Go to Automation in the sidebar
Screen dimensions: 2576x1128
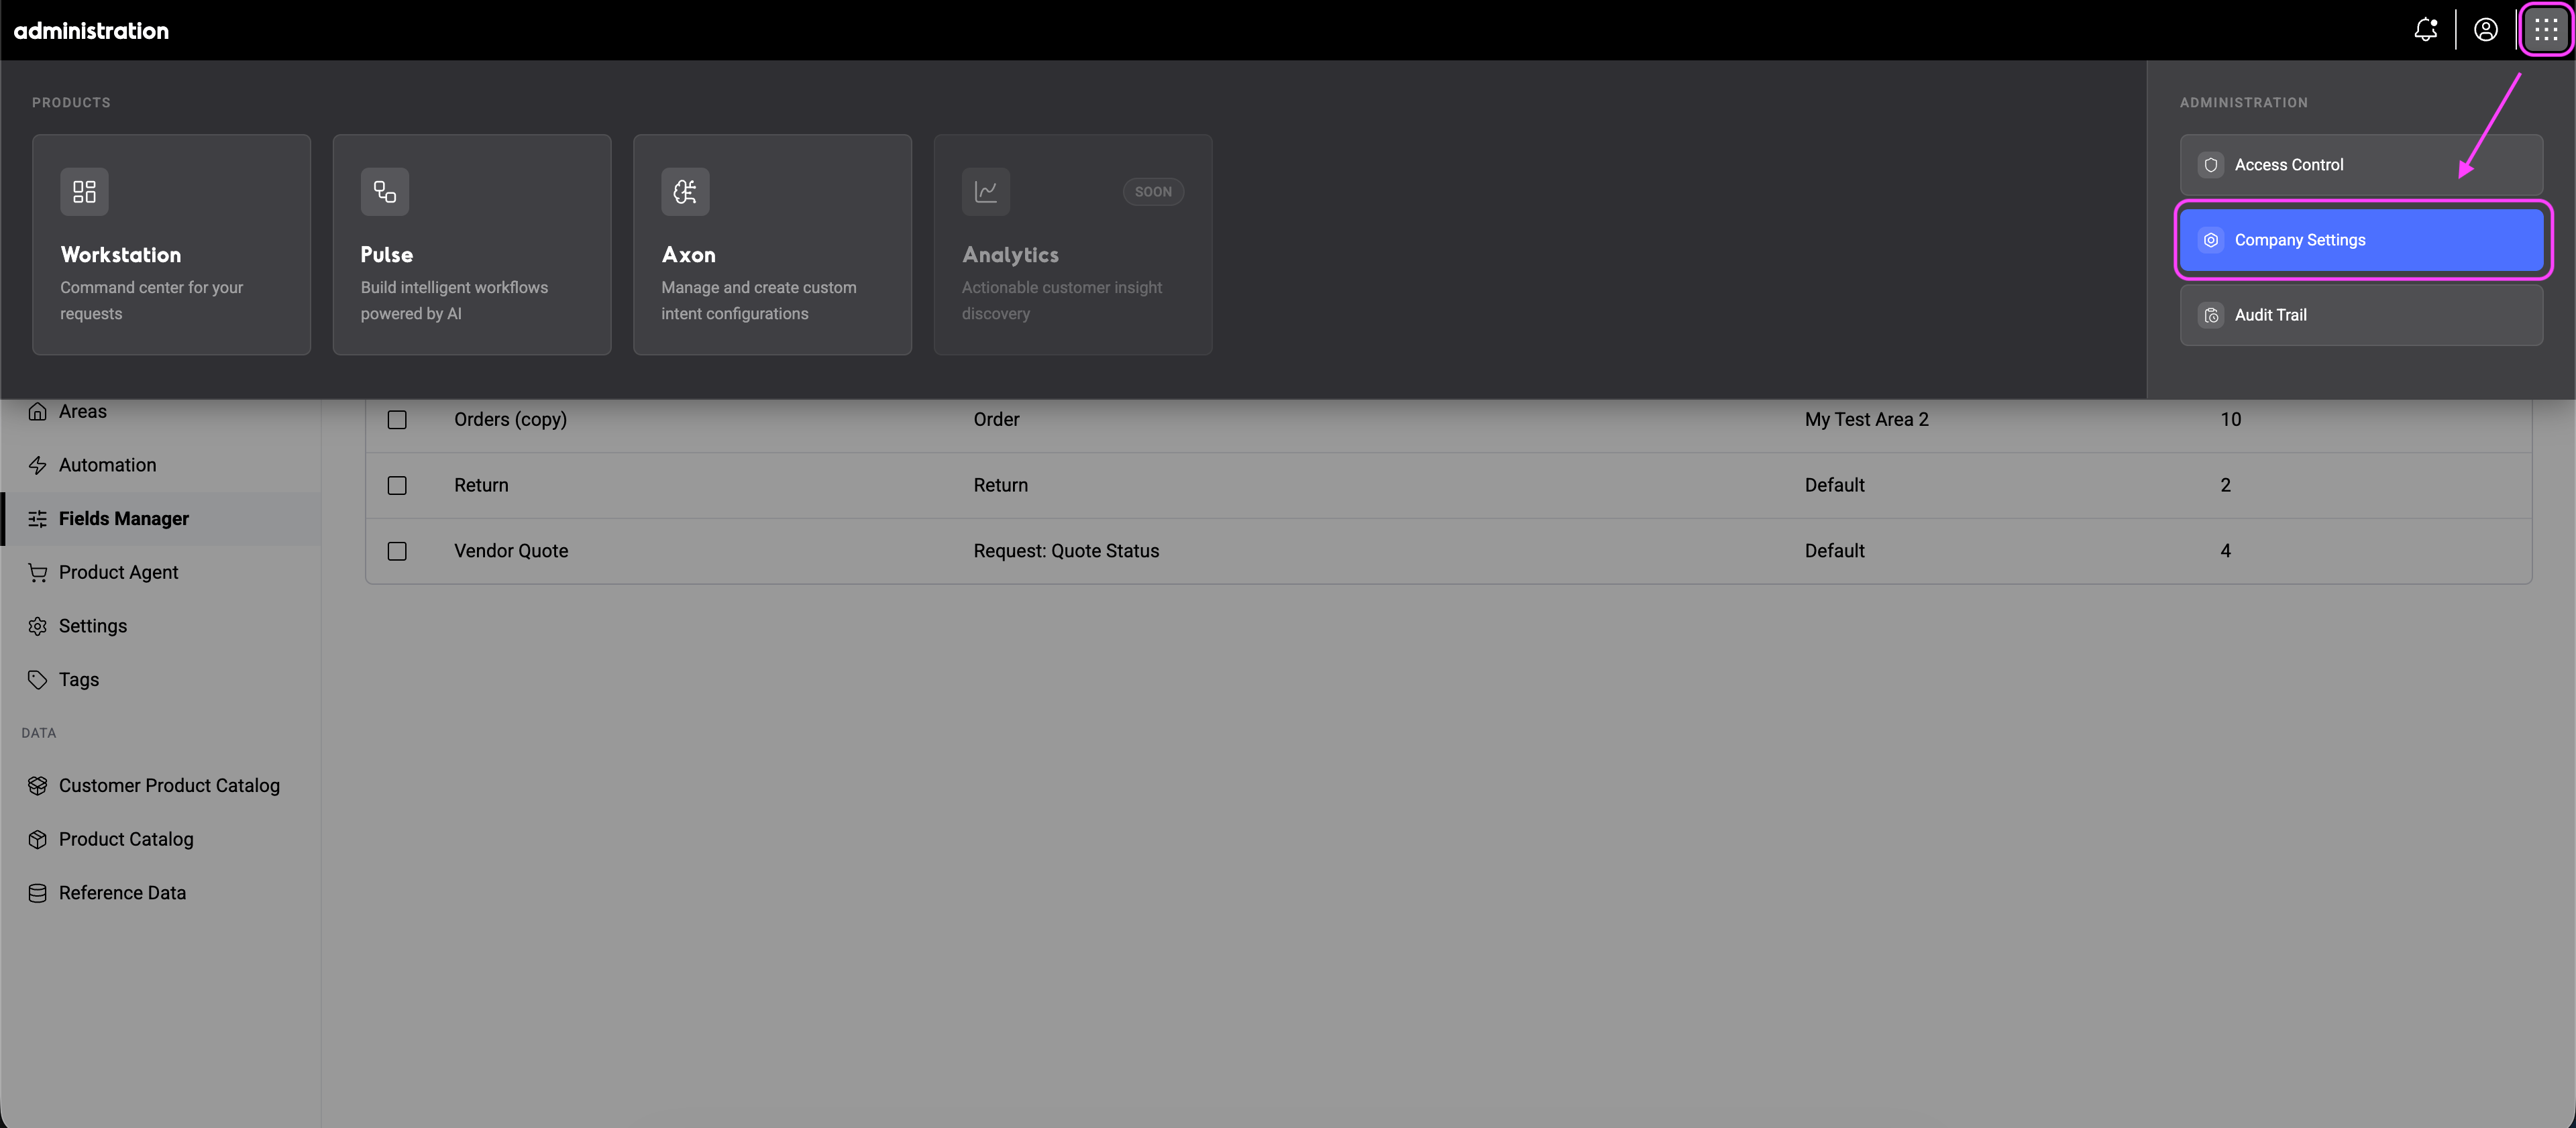(160, 465)
